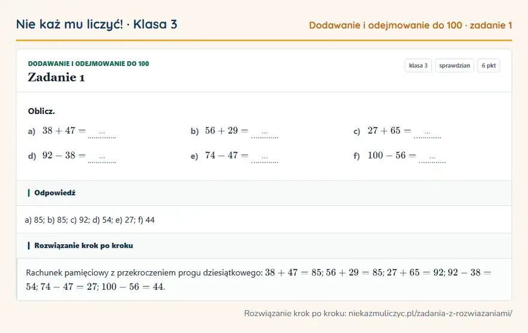The height and width of the screenshot is (333, 528).
Task: Click the expression '56 + 29 ='
Action: [227, 130]
